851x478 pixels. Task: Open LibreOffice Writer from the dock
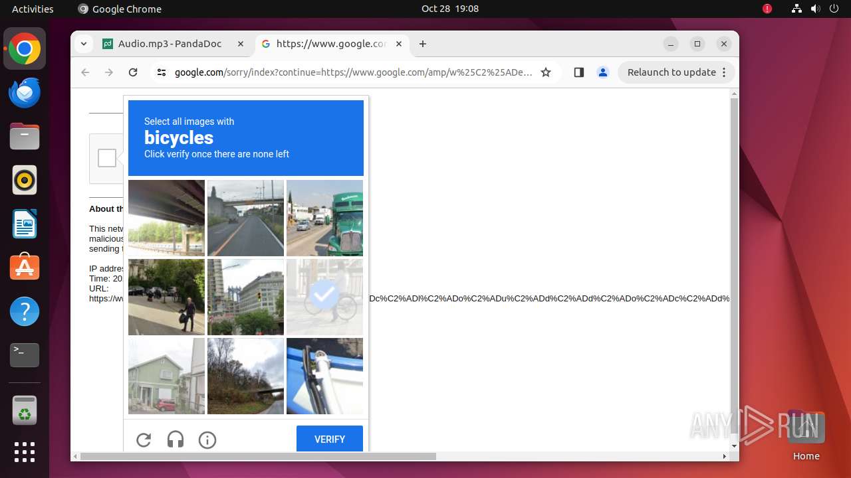[25, 224]
